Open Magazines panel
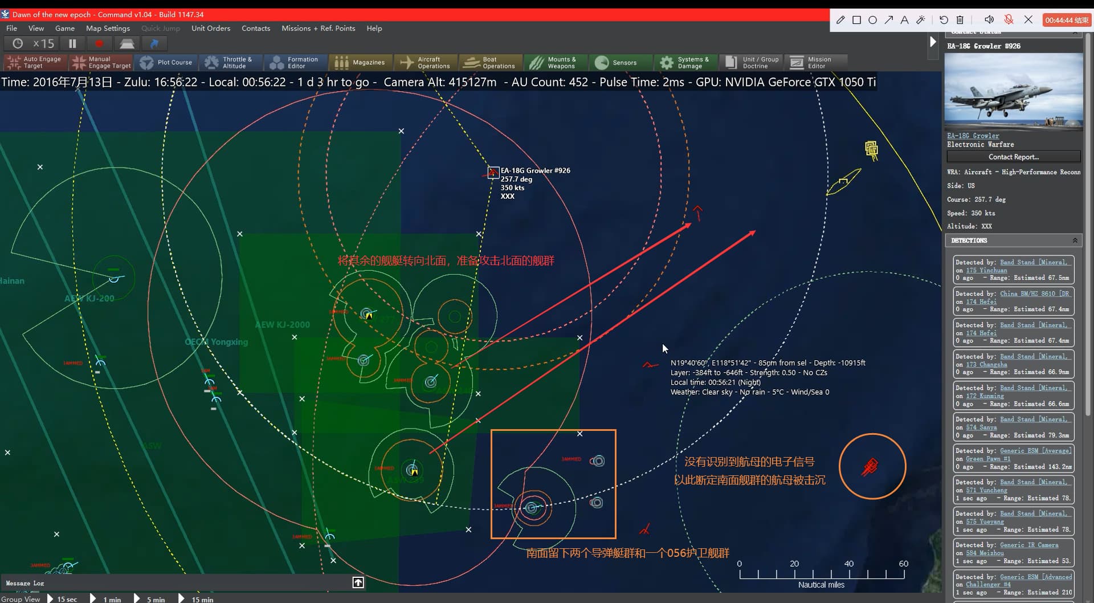Screen dimensions: 1094x603 [361, 62]
